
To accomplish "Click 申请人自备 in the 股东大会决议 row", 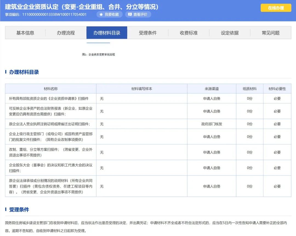I will point(212,168).
